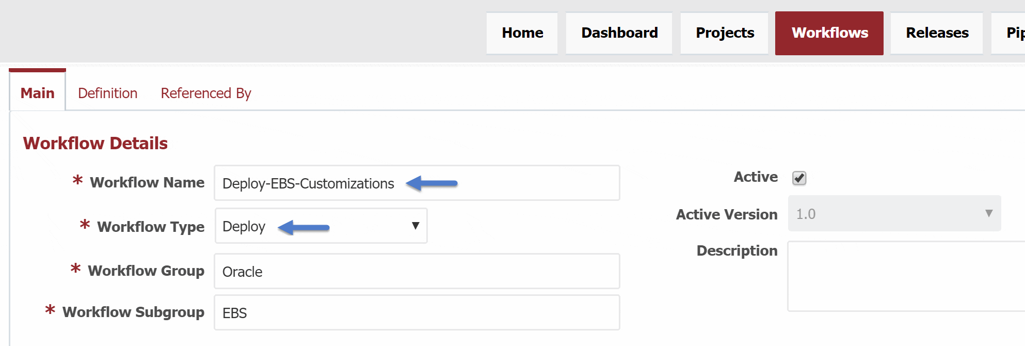This screenshot has height=346, width=1025.
Task: Click the Active label text
Action: (x=756, y=177)
